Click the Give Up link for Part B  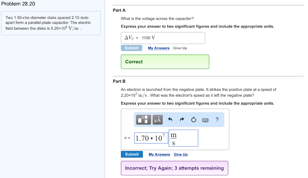click(x=180, y=154)
